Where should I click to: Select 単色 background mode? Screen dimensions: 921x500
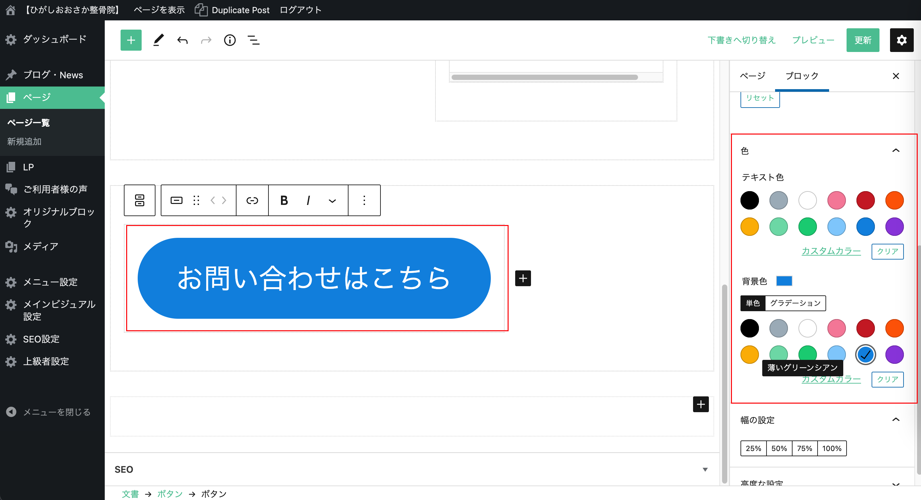point(753,303)
